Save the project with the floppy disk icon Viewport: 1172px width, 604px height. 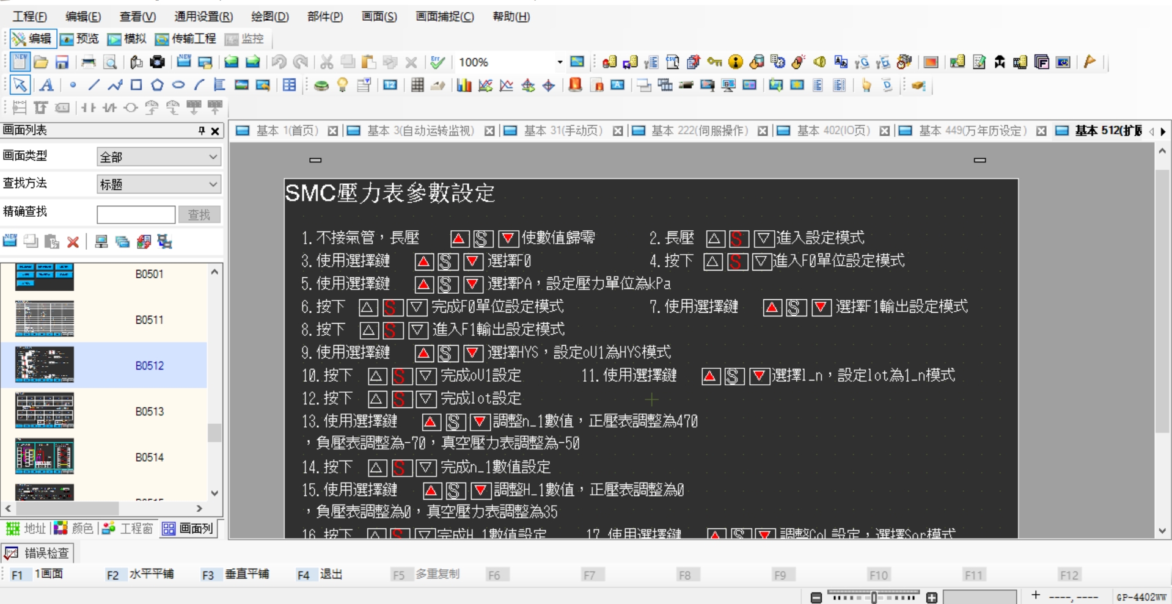62,62
